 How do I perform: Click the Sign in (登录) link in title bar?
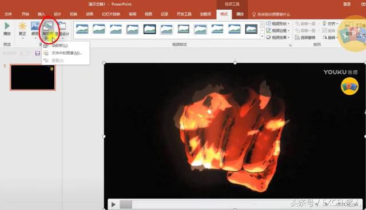click(x=347, y=4)
